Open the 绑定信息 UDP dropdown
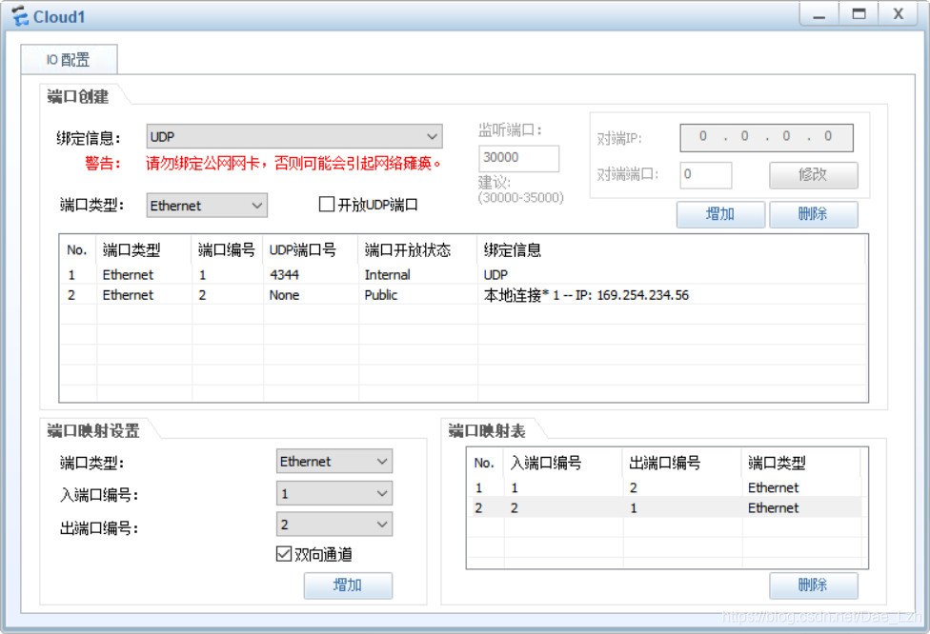The height and width of the screenshot is (634, 930). click(294, 137)
